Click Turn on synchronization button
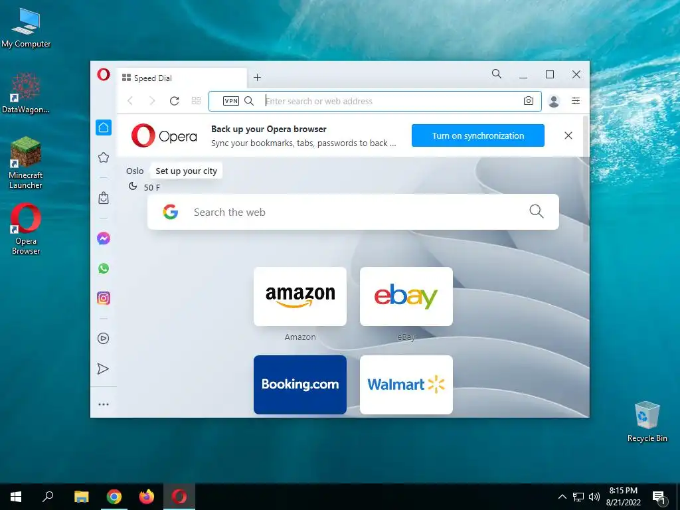This screenshot has width=680, height=510. tap(478, 135)
